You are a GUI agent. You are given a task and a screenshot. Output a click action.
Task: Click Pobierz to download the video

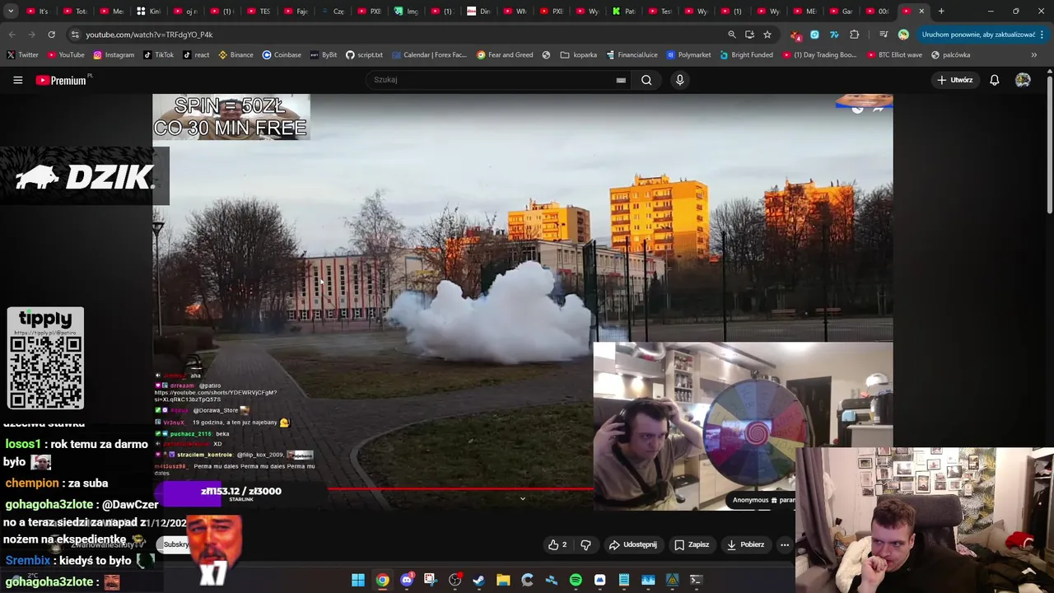pos(745,544)
